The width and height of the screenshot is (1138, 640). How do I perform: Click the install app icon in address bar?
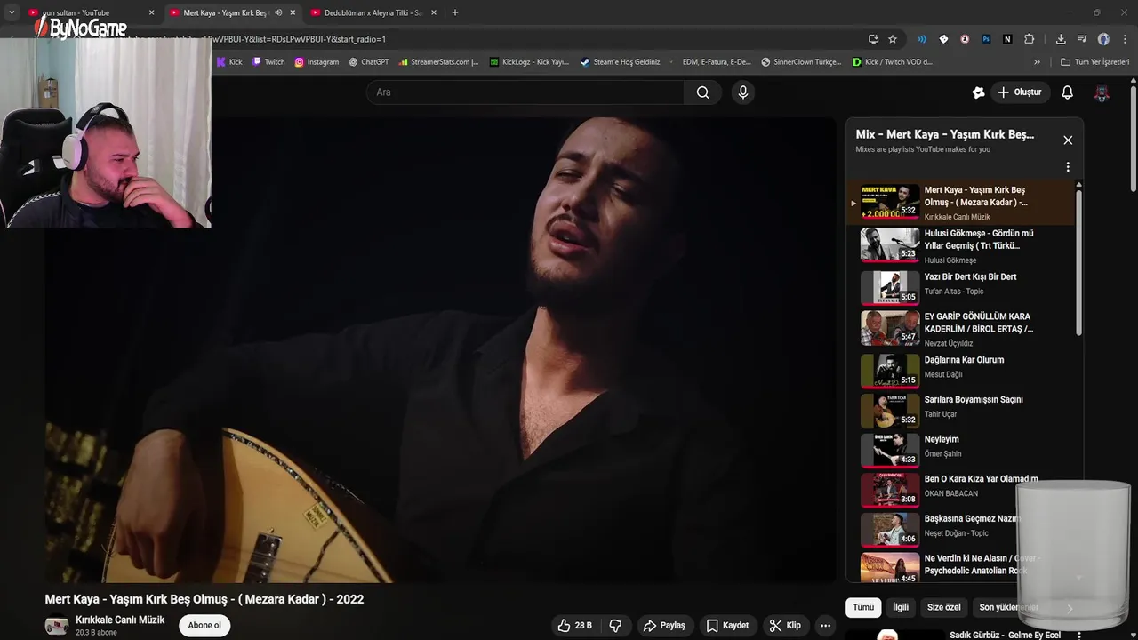click(x=873, y=39)
